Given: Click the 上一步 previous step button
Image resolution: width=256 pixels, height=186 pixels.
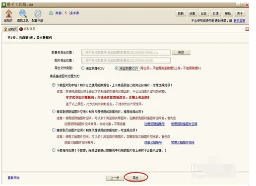Looking at the screenshot, I should pos(115,178).
